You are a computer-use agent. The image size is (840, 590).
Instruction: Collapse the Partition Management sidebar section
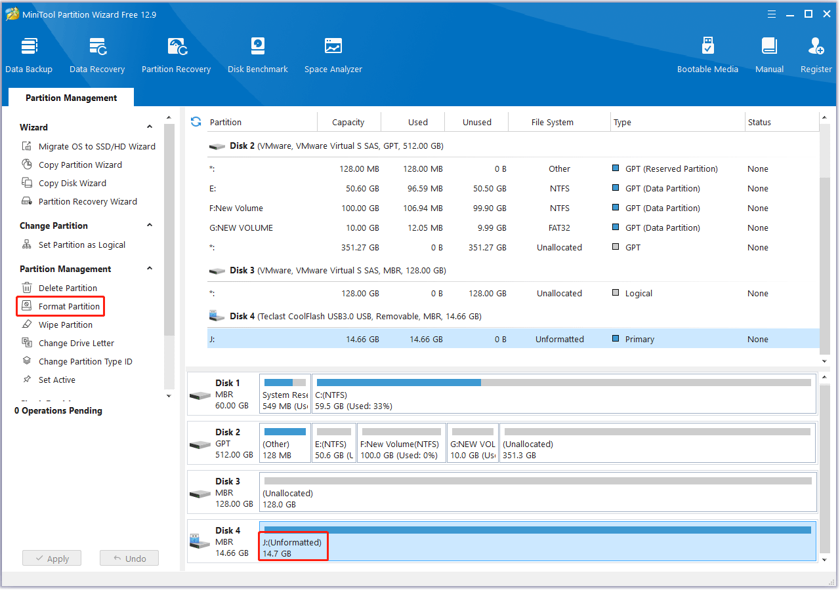[150, 269]
